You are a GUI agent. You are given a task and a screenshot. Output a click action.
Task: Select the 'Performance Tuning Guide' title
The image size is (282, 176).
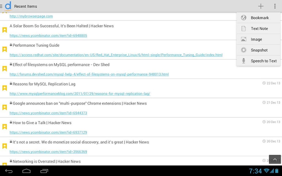[x=36, y=45]
